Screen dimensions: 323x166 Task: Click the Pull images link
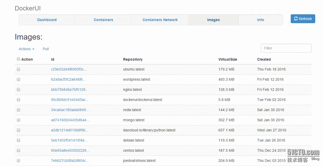pyautogui.click(x=46, y=49)
